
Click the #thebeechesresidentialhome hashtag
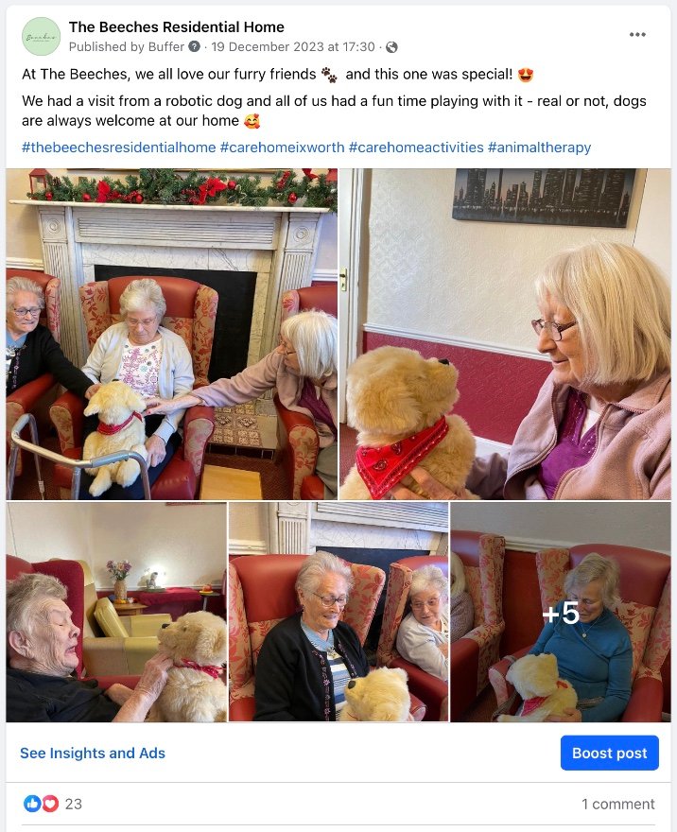coord(119,147)
